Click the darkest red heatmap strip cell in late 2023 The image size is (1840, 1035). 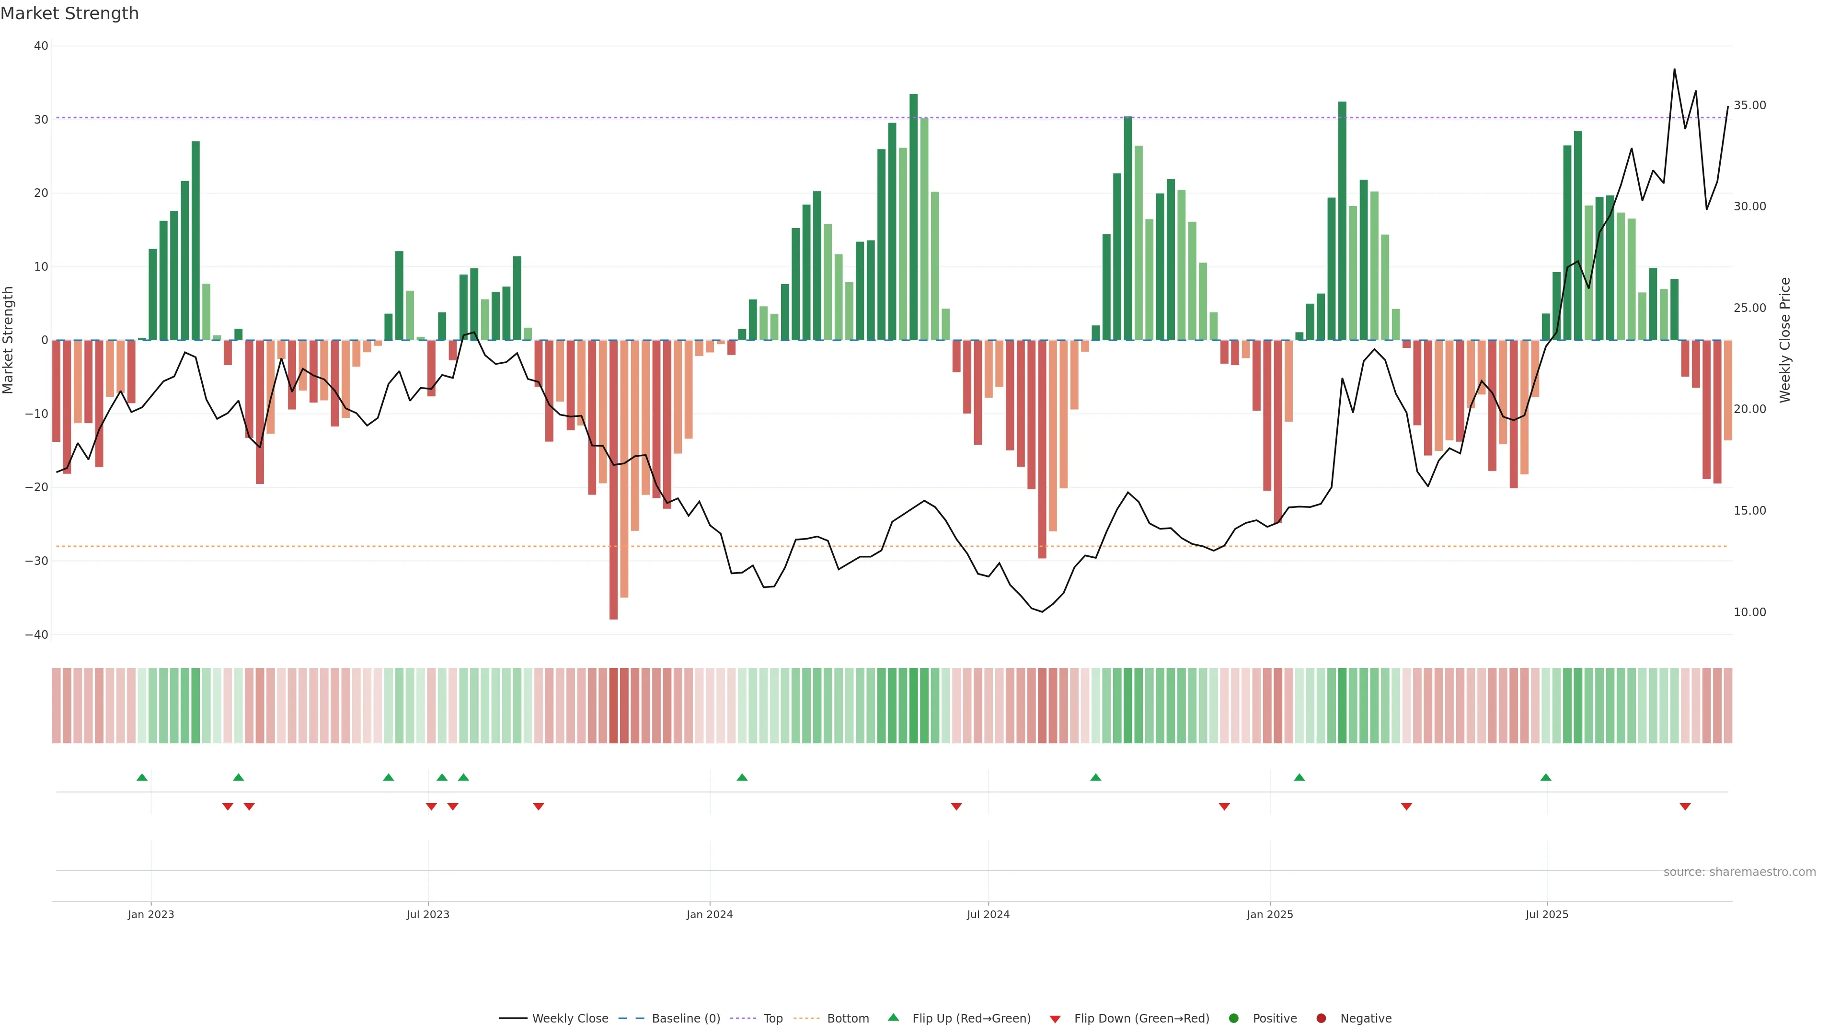point(613,706)
